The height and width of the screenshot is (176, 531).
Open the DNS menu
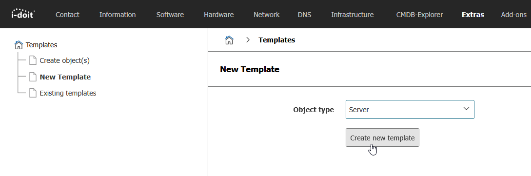coord(304,15)
